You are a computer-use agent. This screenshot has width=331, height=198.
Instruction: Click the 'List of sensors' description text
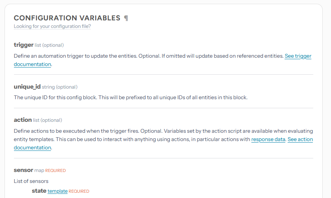tap(31, 181)
